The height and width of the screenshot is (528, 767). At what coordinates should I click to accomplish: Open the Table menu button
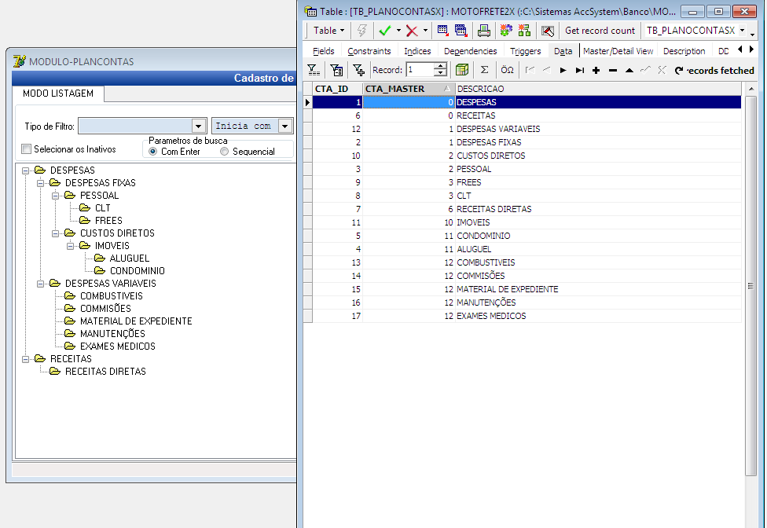point(329,31)
